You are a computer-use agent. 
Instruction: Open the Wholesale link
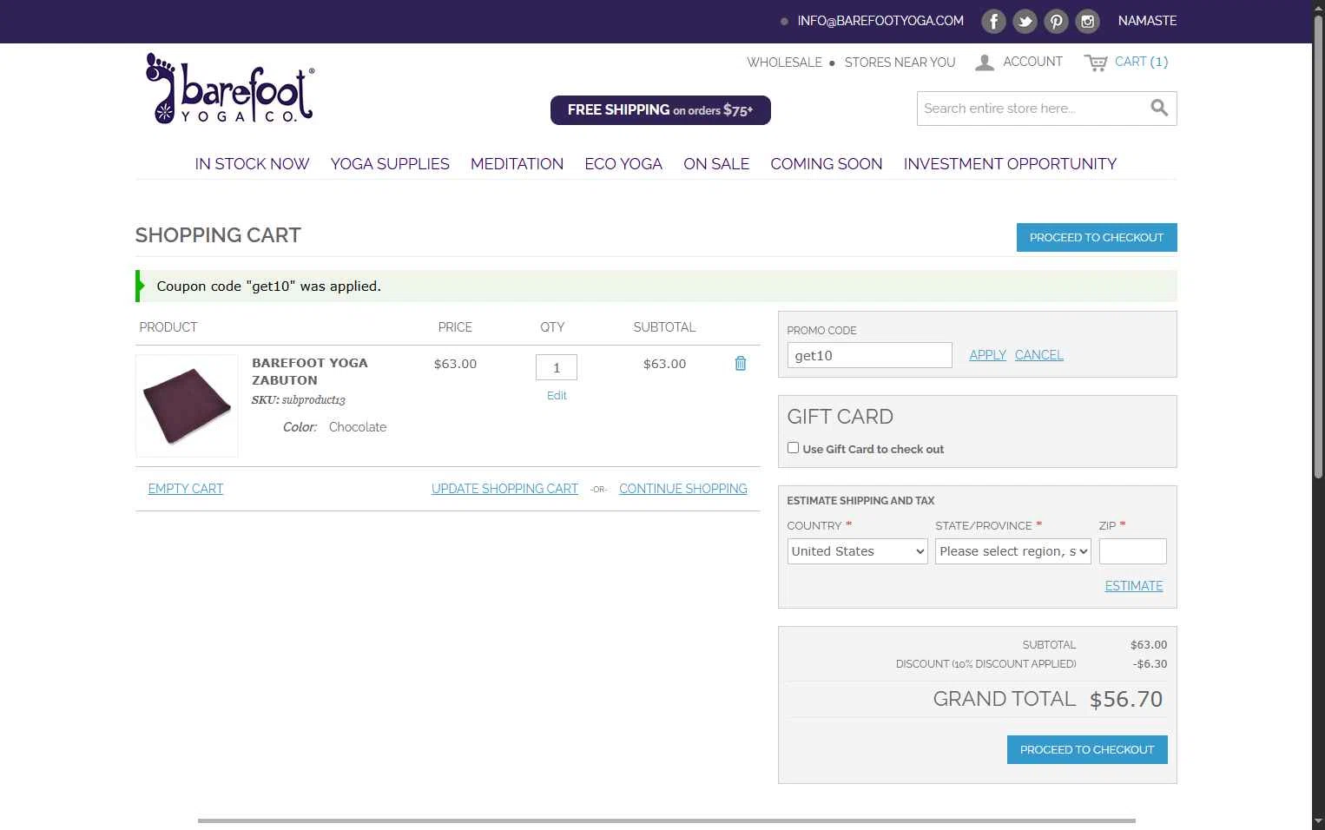click(784, 63)
